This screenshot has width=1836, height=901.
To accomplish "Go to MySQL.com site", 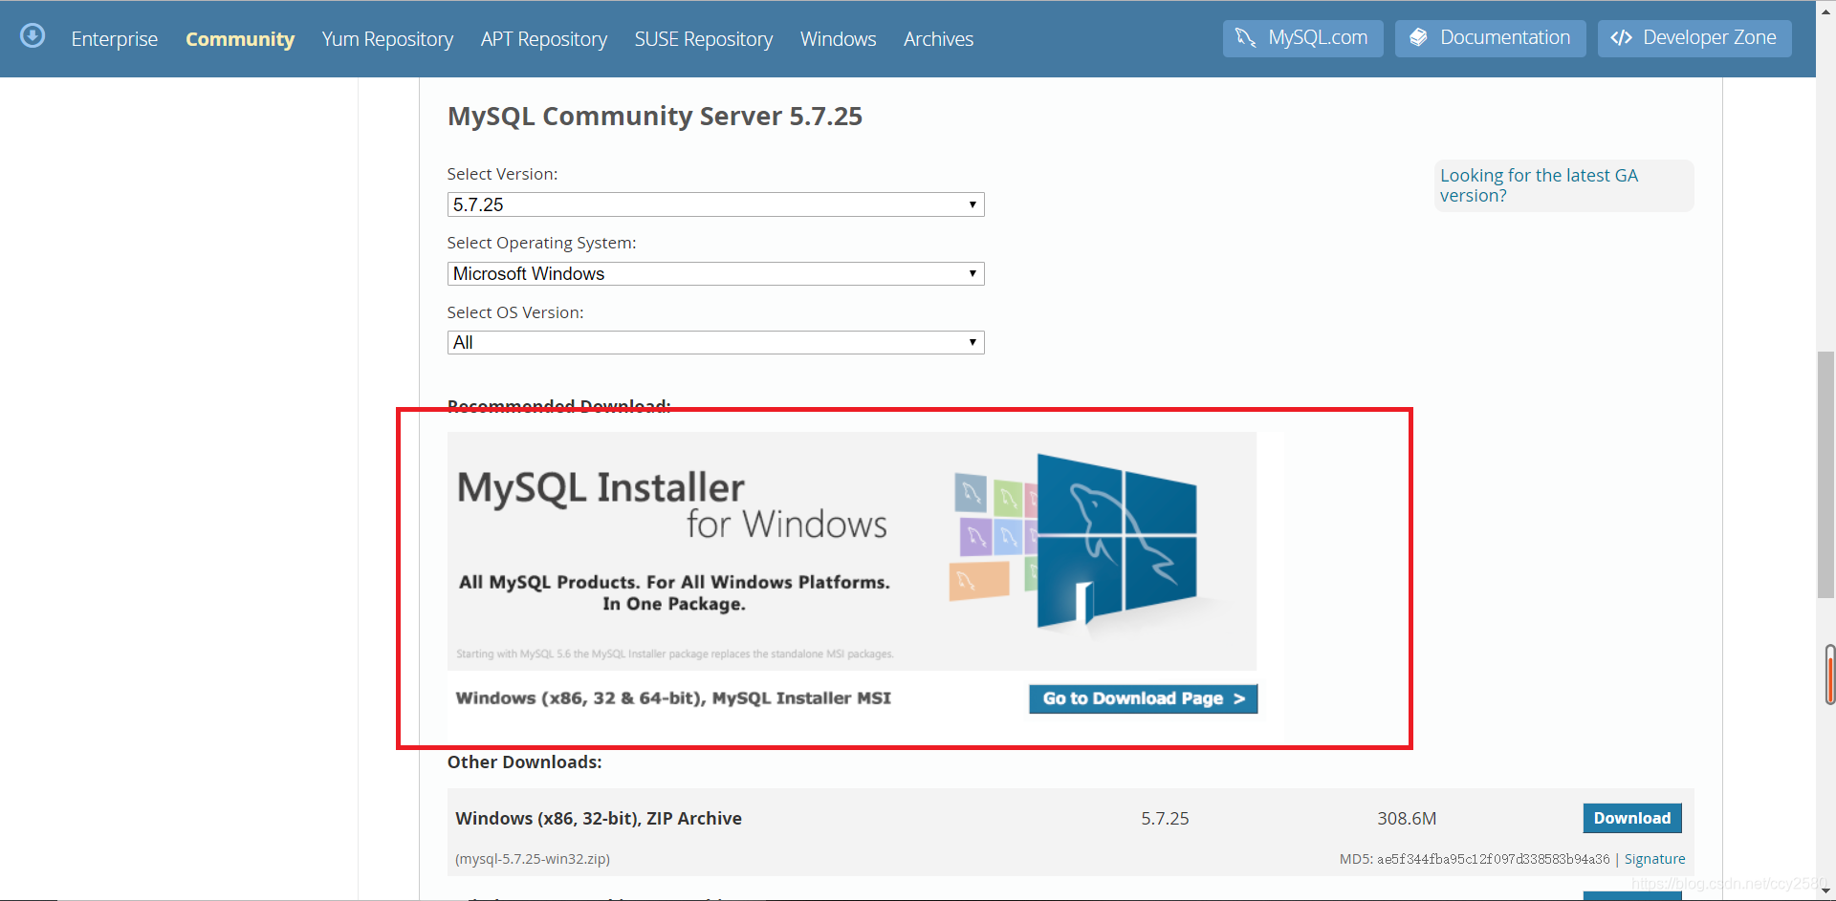I will tap(1303, 38).
